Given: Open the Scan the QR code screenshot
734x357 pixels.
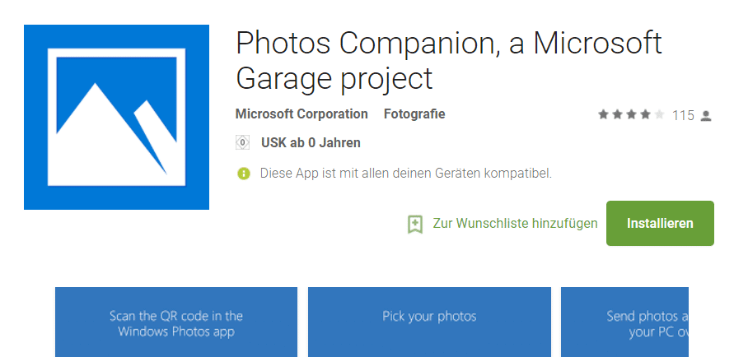Looking at the screenshot, I should (x=176, y=322).
